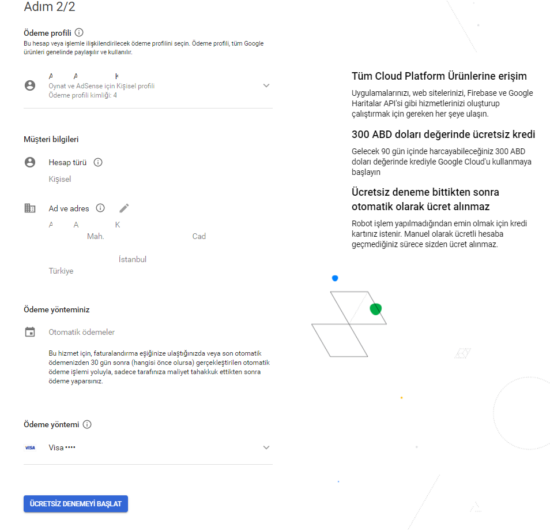
Task: Click the Otomatik ödemeler label
Action: (x=81, y=332)
